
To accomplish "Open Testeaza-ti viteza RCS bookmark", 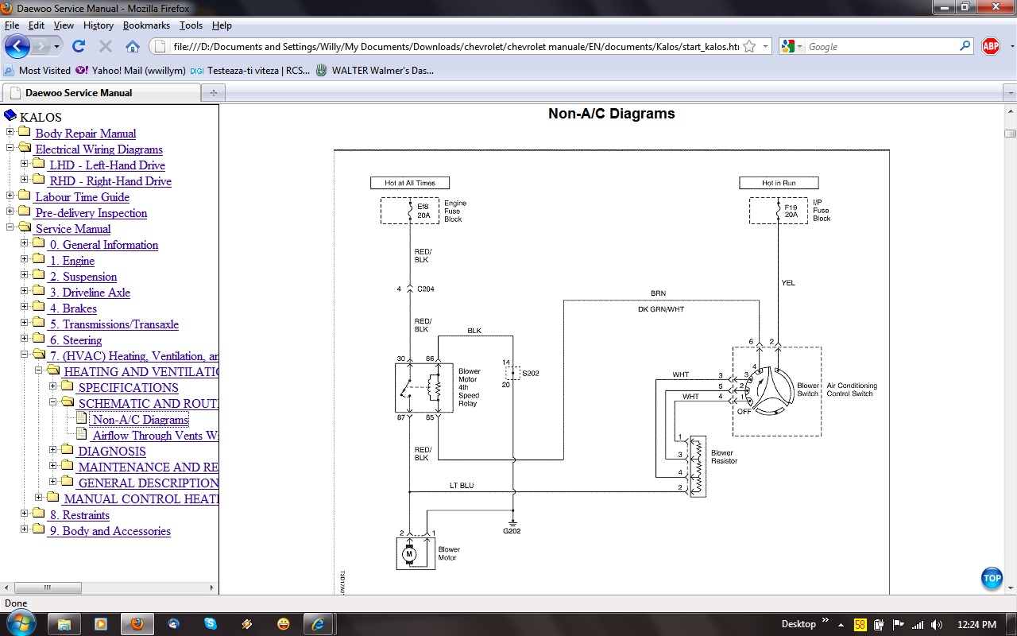I will 250,70.
